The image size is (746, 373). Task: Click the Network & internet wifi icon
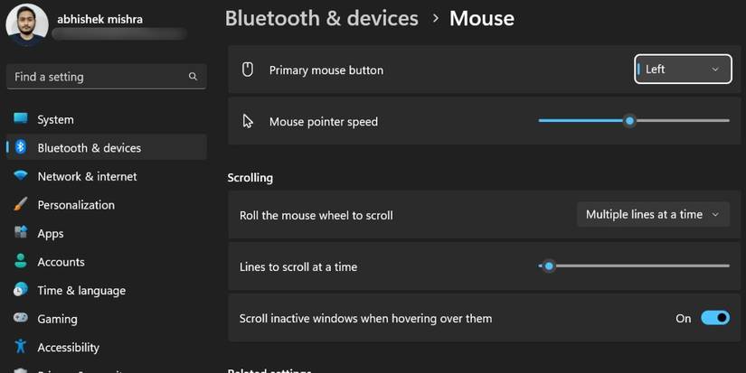(x=20, y=176)
